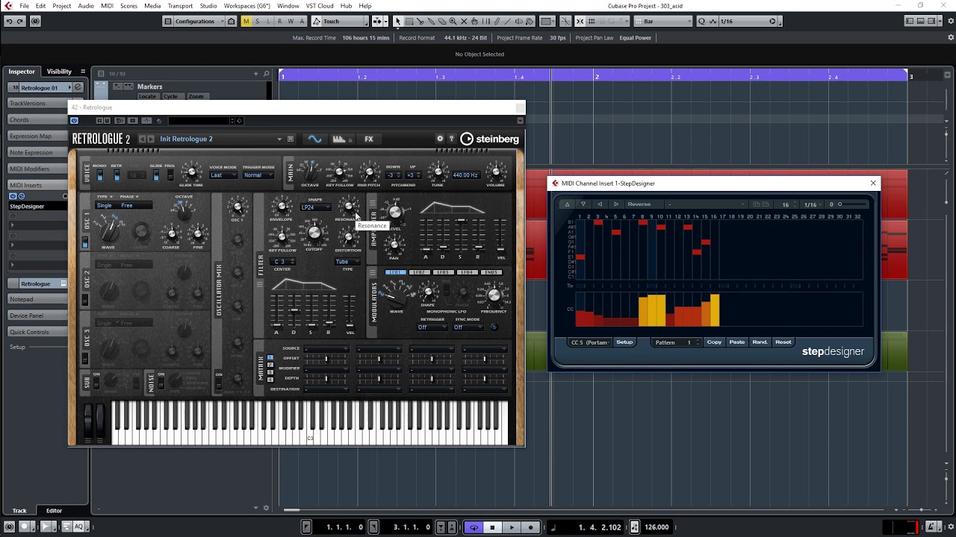Screen dimensions: 956x537
Task: Open the MIDI menu
Action: click(107, 6)
